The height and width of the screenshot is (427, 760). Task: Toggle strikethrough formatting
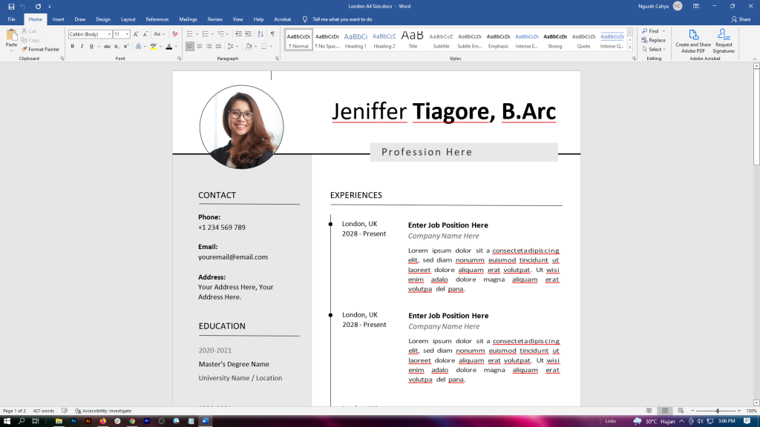(x=108, y=46)
